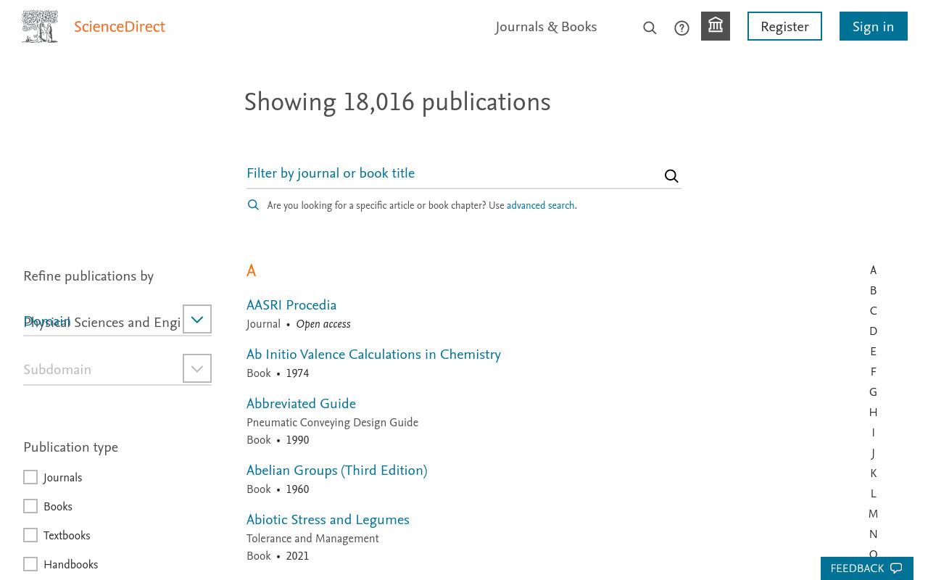Screen dimensions: 928x580
Task: Expand the Domain dropdown arrow
Action: click(x=197, y=319)
